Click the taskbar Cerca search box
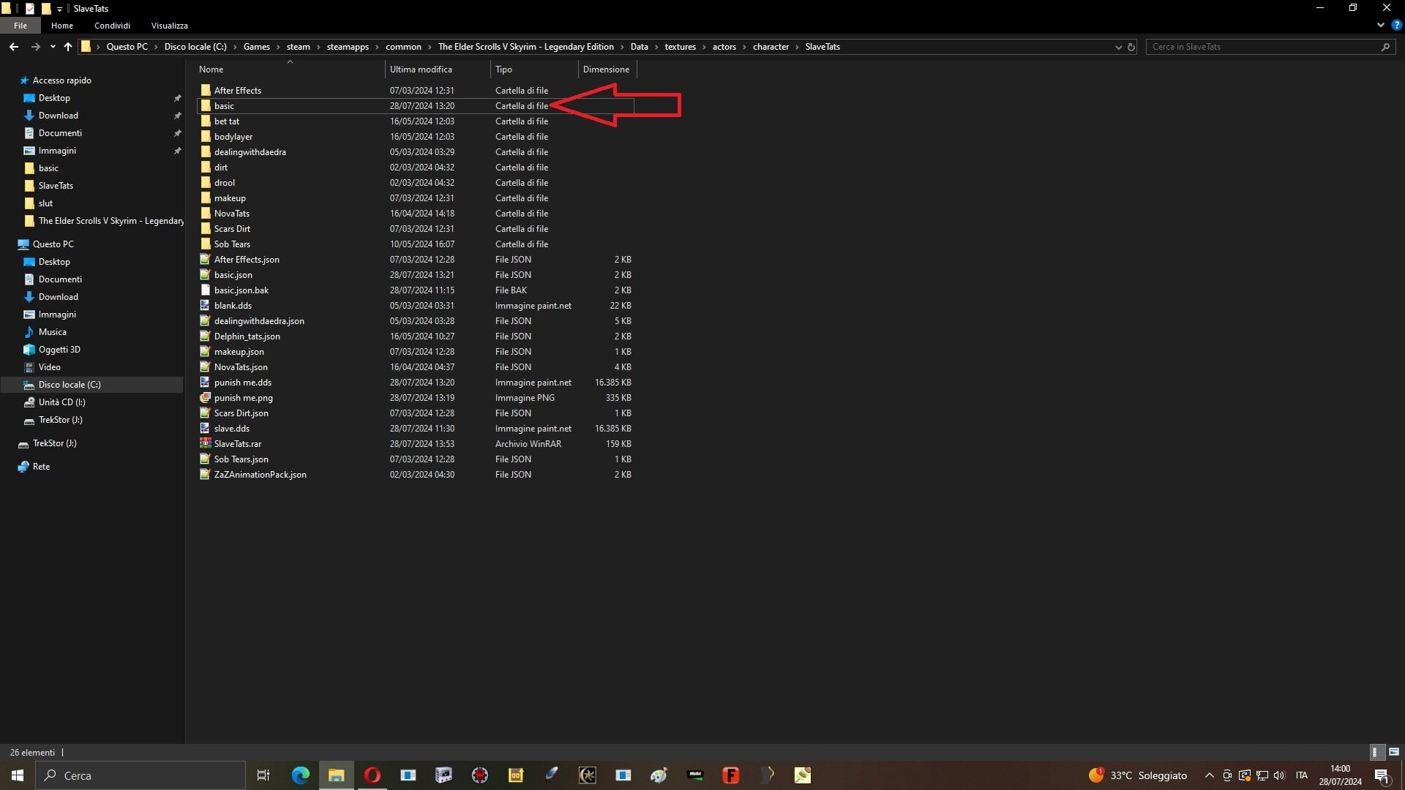Viewport: 1405px width, 790px height. (x=140, y=775)
